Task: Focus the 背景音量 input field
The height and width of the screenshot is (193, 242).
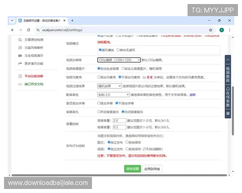Action: [119, 127]
